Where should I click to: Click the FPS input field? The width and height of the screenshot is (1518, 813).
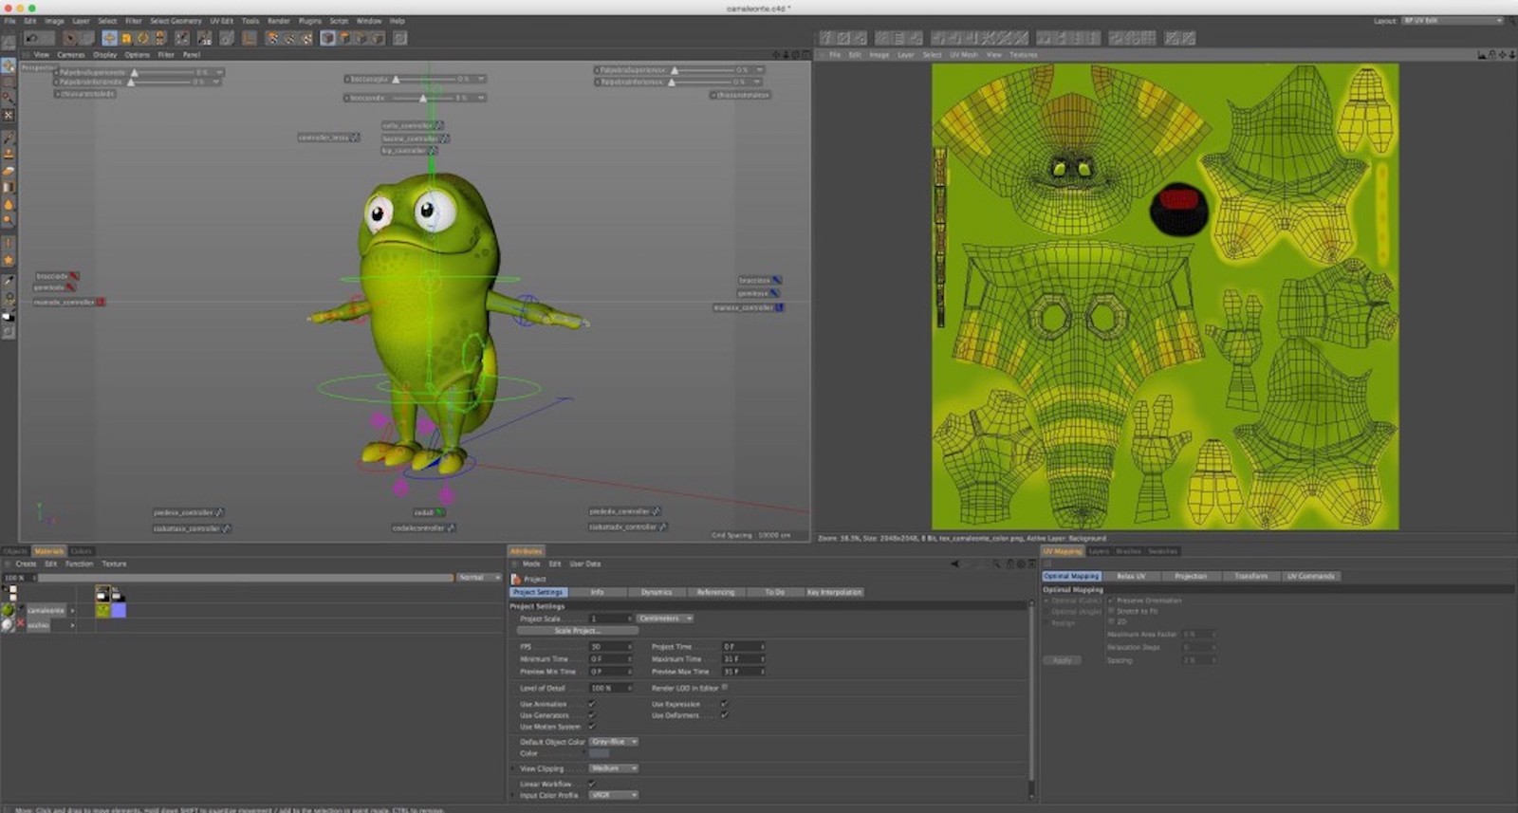point(608,647)
